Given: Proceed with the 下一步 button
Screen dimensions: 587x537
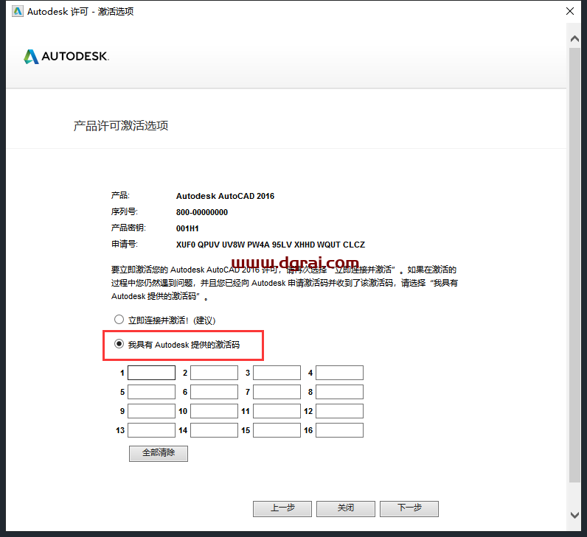Looking at the screenshot, I should pyautogui.click(x=409, y=508).
